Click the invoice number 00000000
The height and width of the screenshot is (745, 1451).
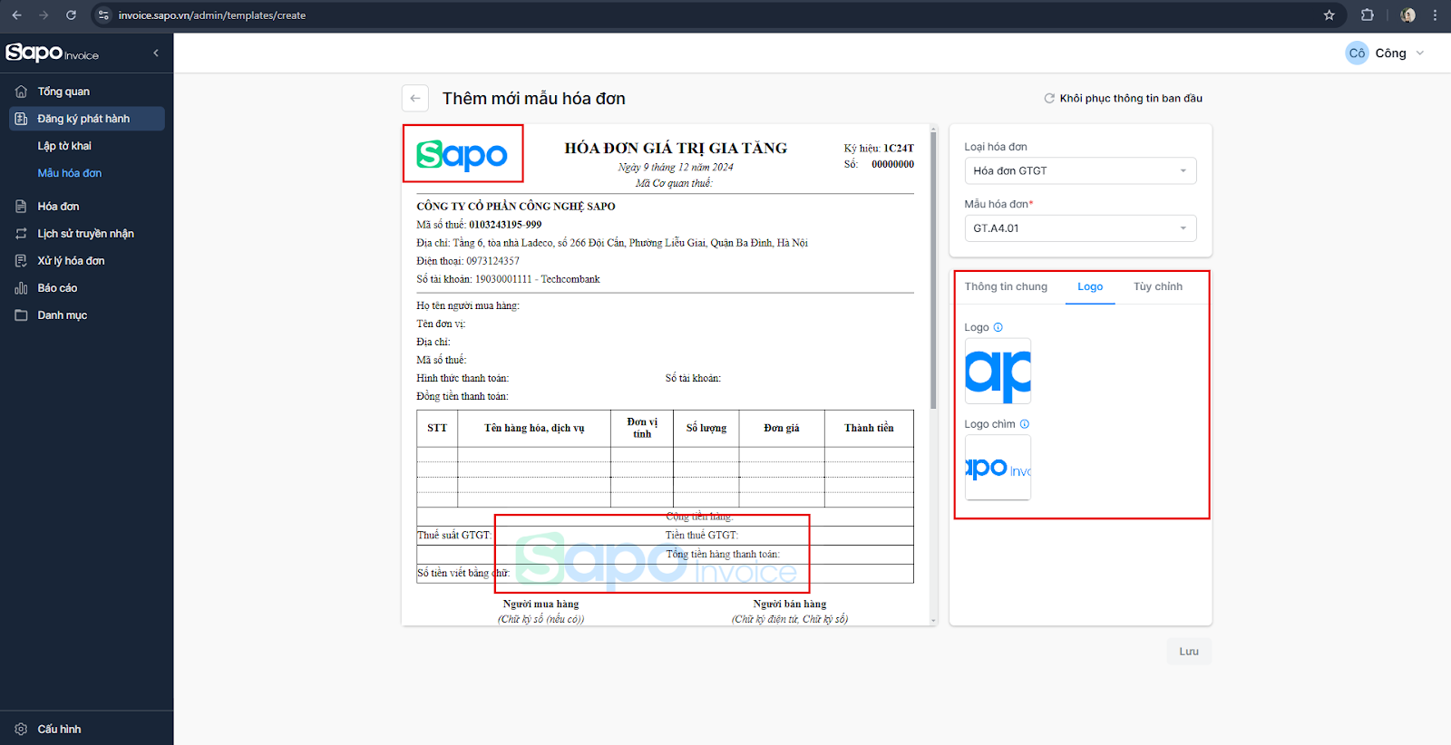[x=892, y=164]
